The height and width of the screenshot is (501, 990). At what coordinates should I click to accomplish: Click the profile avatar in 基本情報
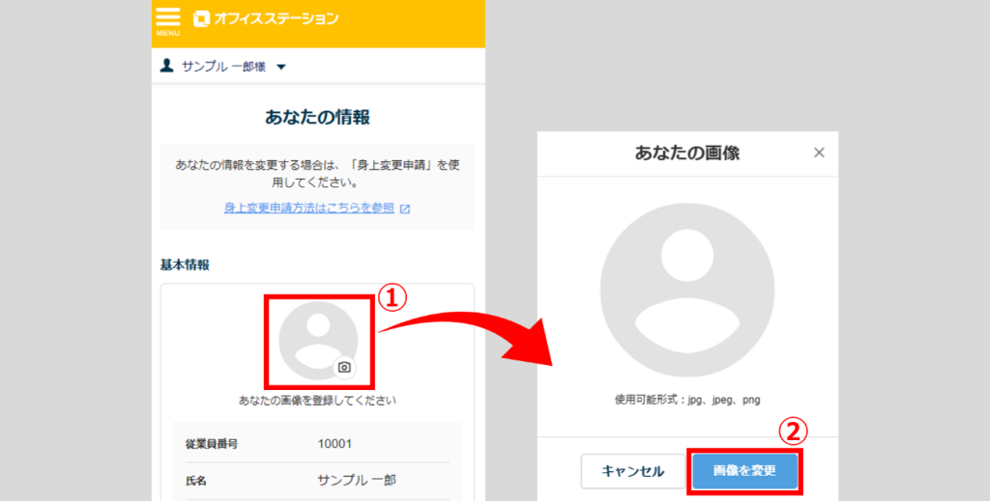318,341
